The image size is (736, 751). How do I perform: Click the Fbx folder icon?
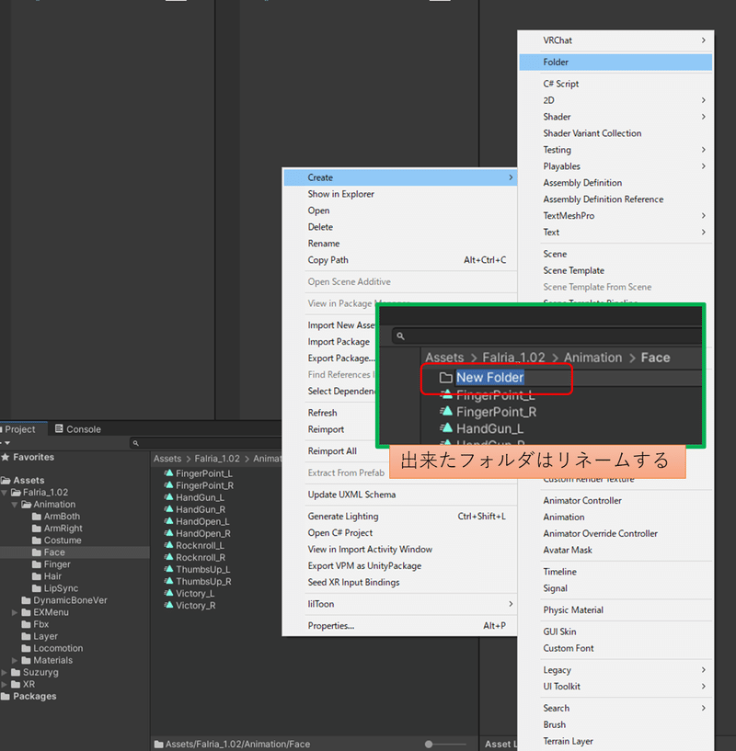point(27,624)
